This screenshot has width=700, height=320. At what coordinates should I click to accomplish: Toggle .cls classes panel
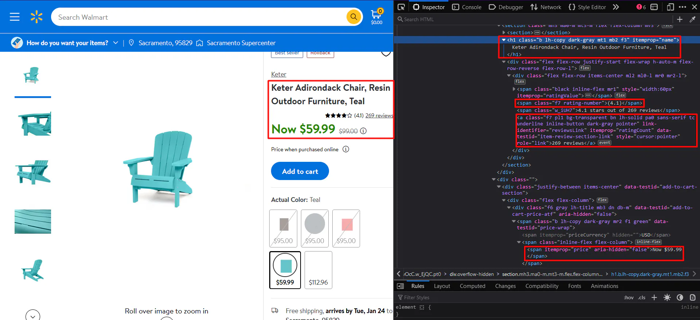point(642,297)
